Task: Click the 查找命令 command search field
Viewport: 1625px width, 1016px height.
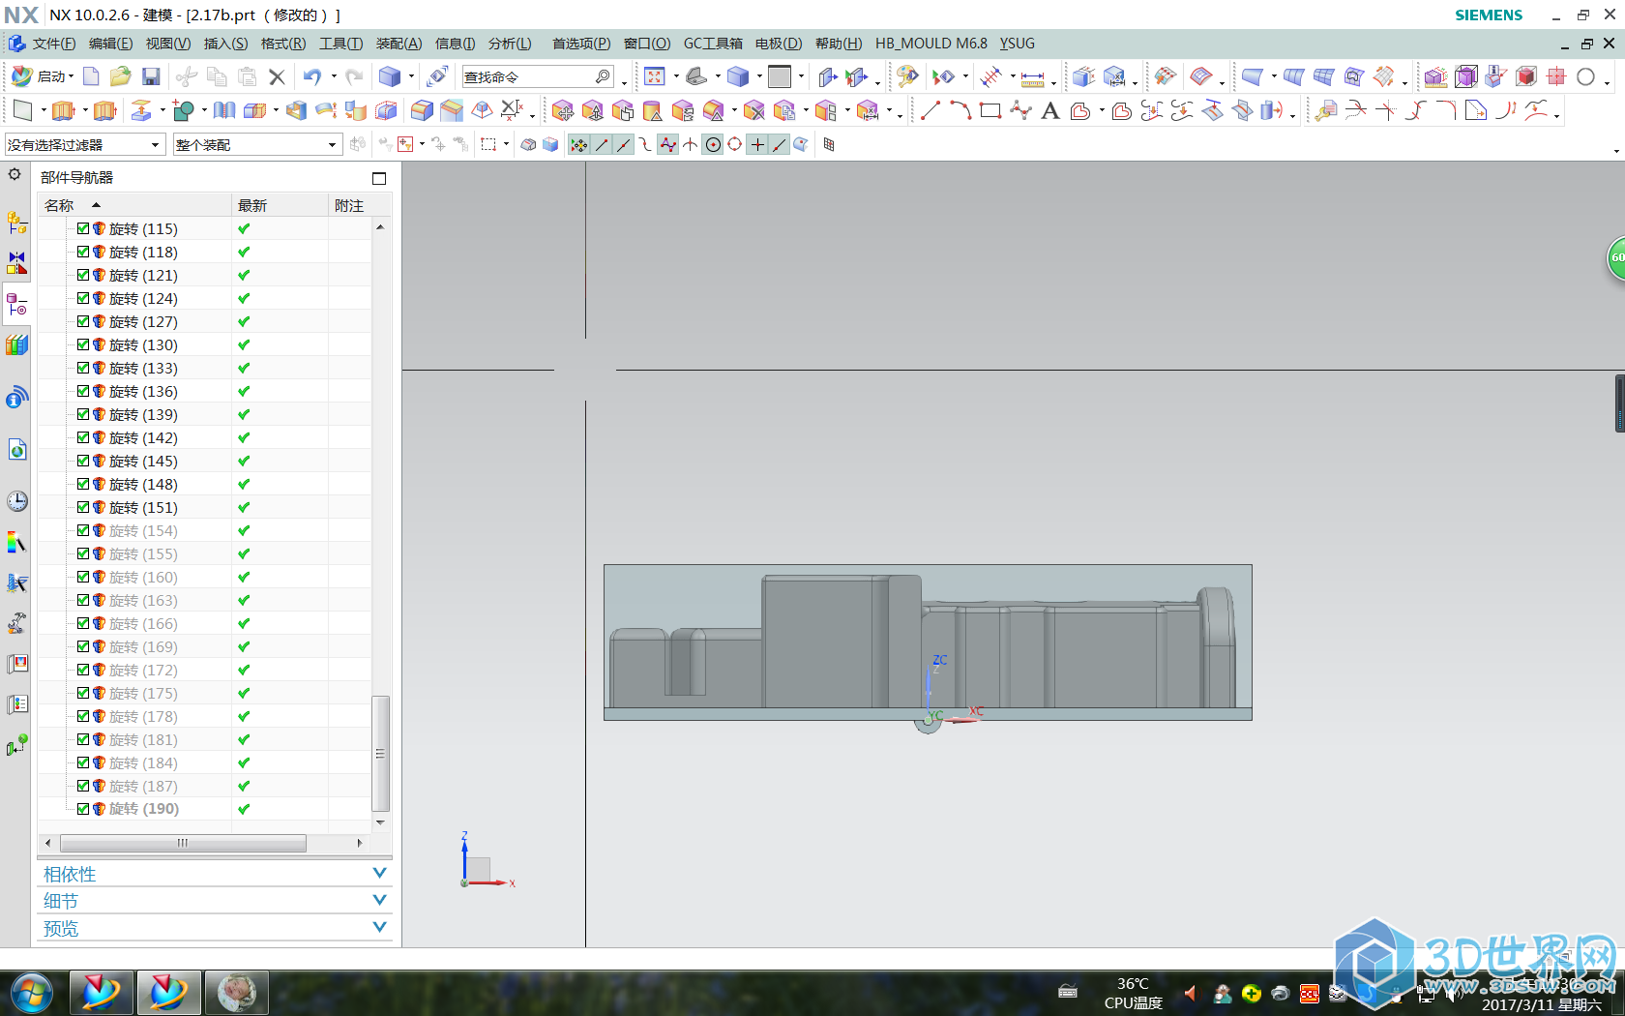Action: pyautogui.click(x=538, y=76)
